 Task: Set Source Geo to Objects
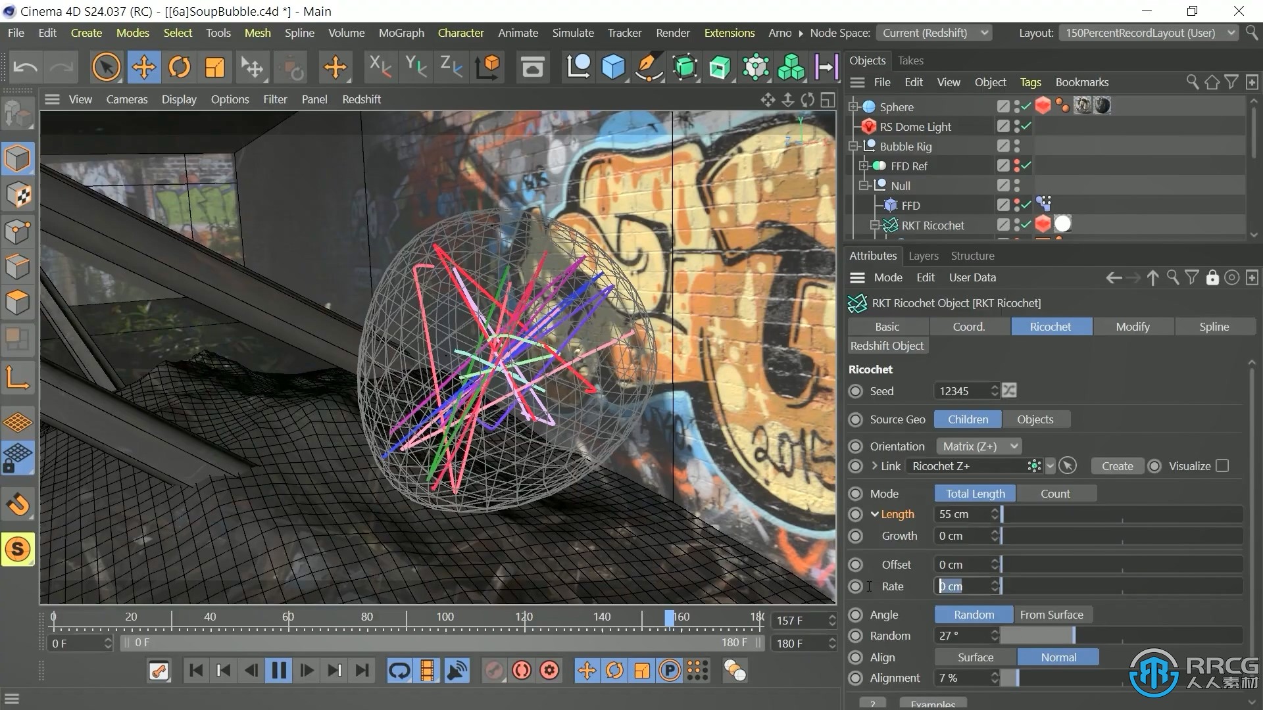point(1035,419)
